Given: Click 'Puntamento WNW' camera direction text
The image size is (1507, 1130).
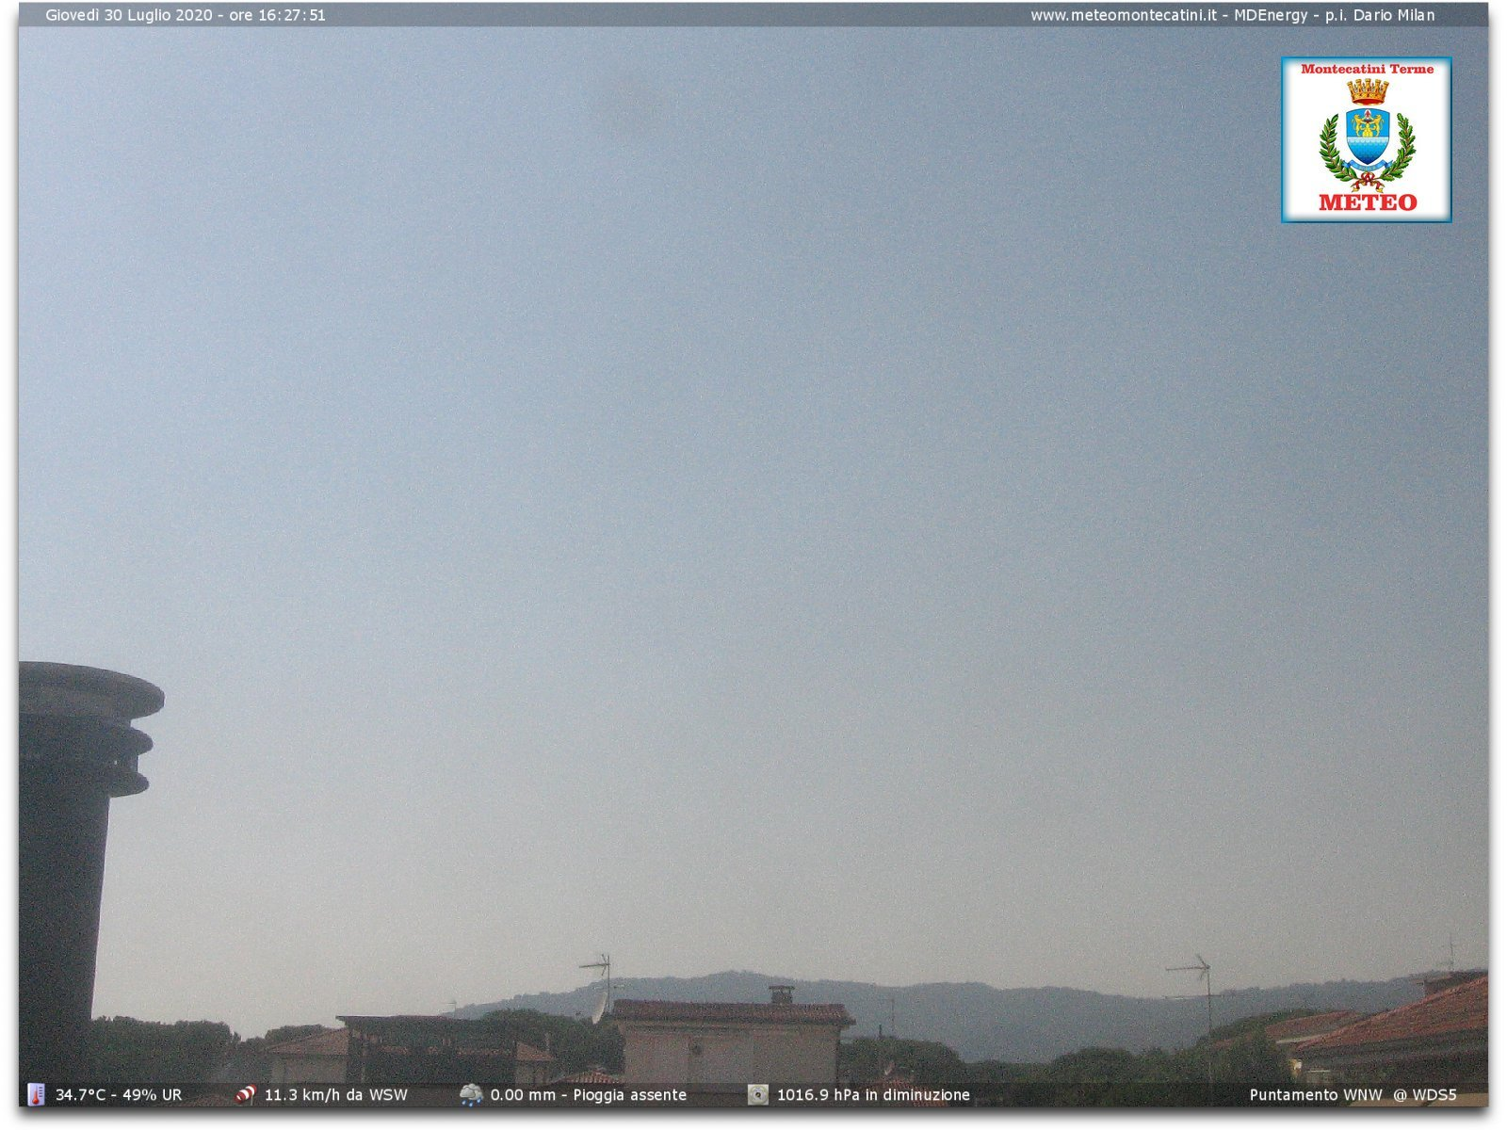Looking at the screenshot, I should coord(1316,1095).
